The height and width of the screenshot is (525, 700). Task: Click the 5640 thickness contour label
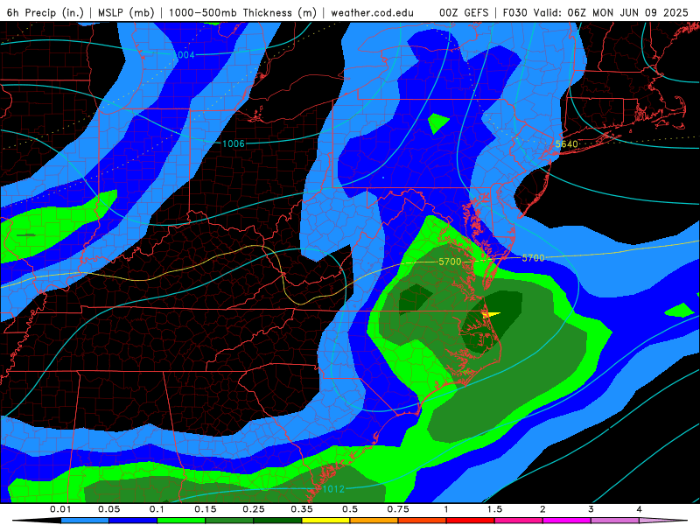[566, 143]
